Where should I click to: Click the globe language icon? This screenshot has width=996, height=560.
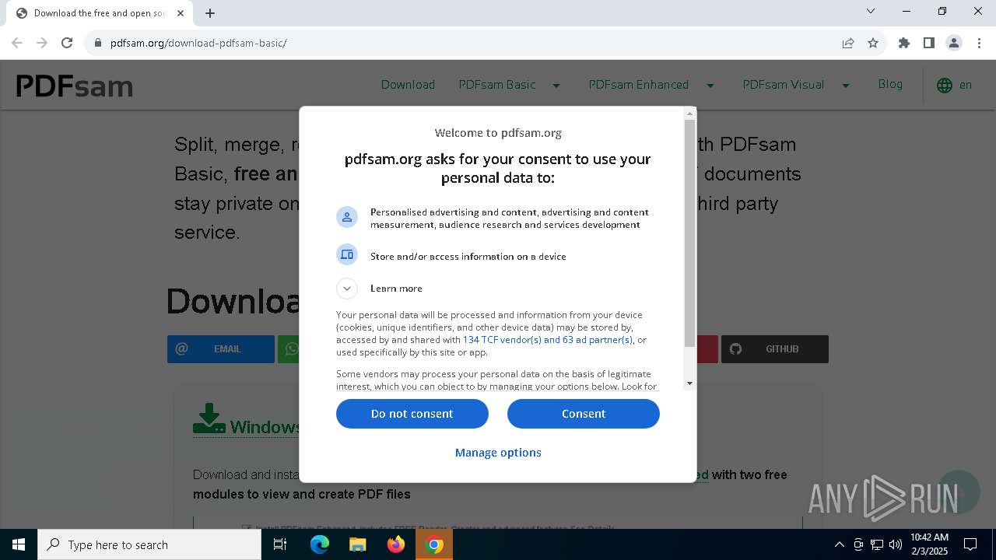[x=945, y=86]
